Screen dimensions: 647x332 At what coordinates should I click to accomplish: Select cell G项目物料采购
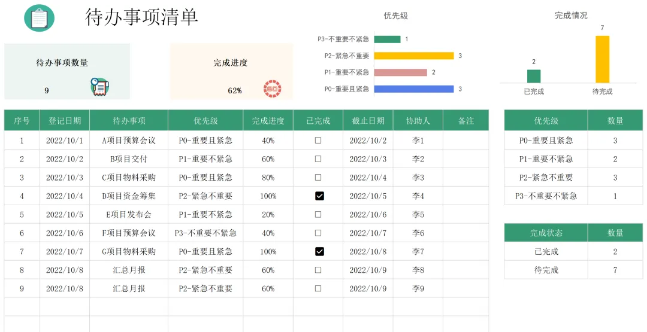[129, 251]
